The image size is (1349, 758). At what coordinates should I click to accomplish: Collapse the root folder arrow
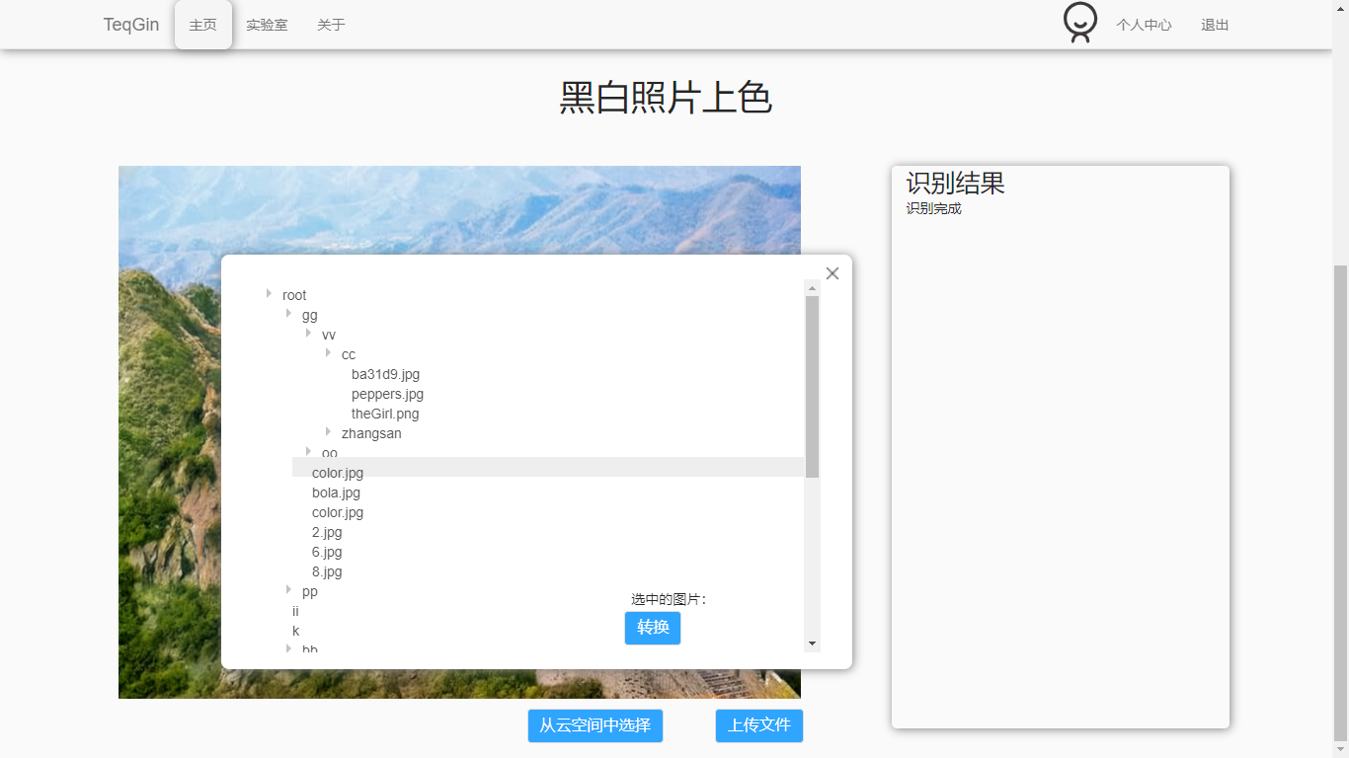(269, 293)
